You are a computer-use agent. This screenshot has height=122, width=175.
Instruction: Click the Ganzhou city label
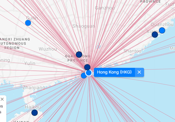[105, 8]
